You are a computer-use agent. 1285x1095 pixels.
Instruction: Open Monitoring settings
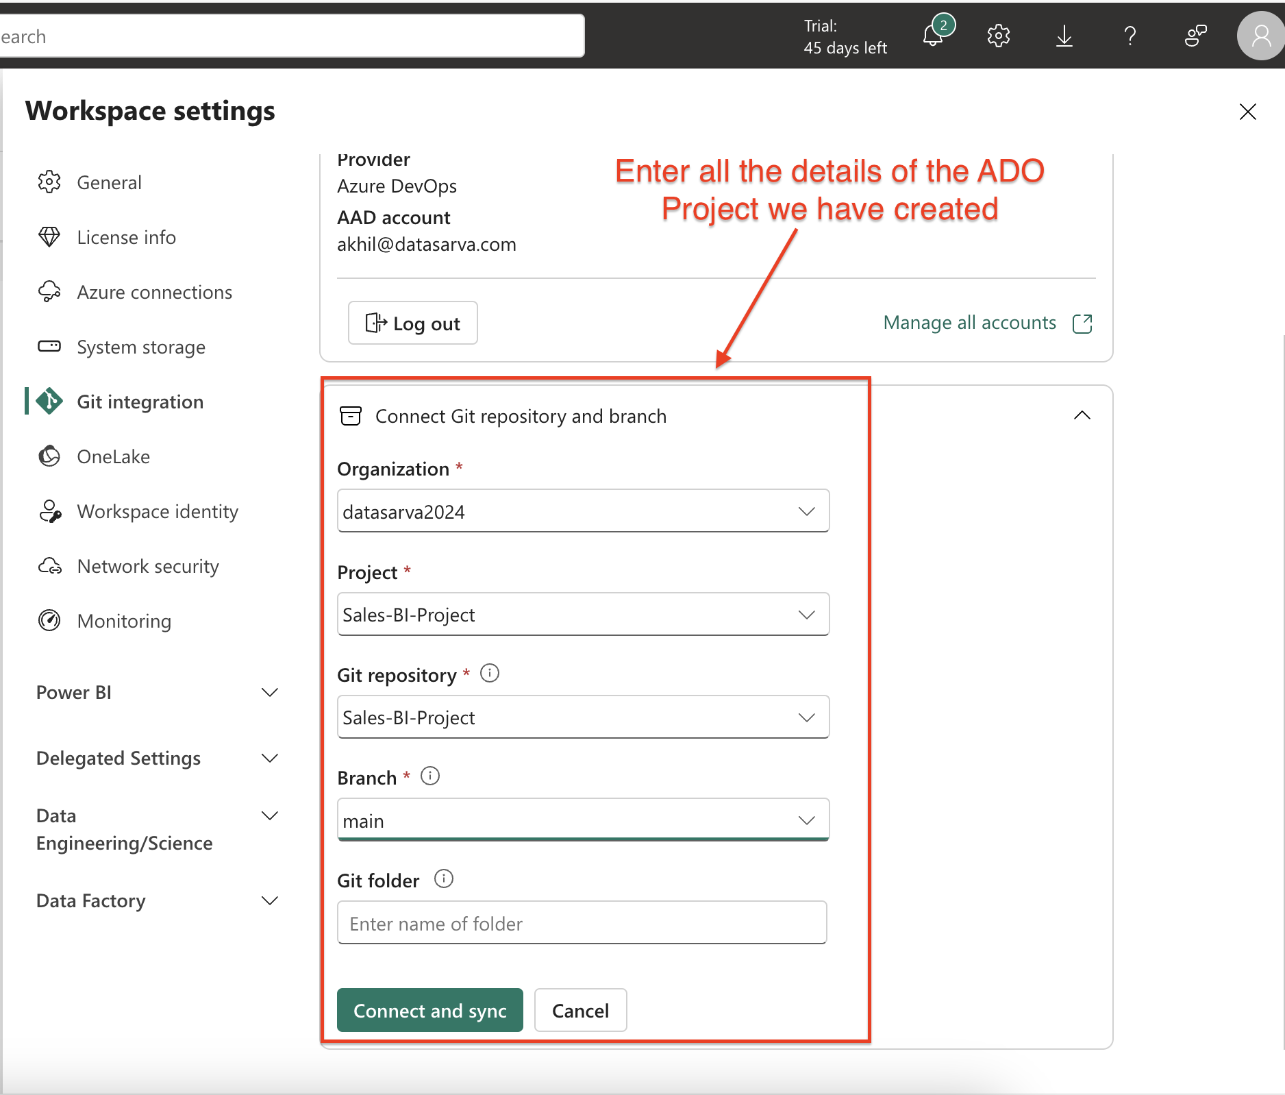click(x=124, y=621)
